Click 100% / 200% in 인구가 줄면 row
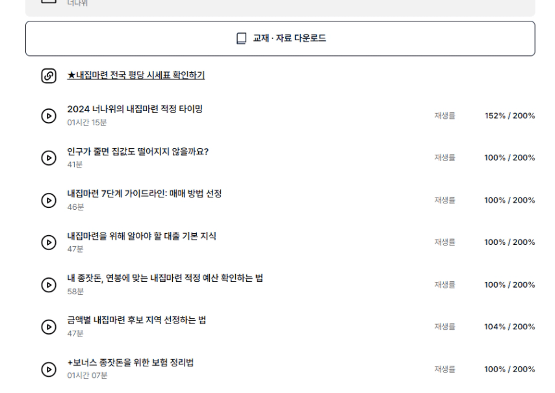Viewport: 555px width, 393px height. coord(510,158)
